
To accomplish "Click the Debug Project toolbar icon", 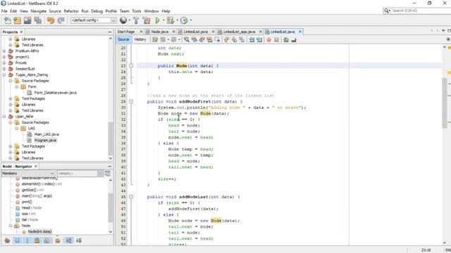I will pyautogui.click(x=171, y=20).
